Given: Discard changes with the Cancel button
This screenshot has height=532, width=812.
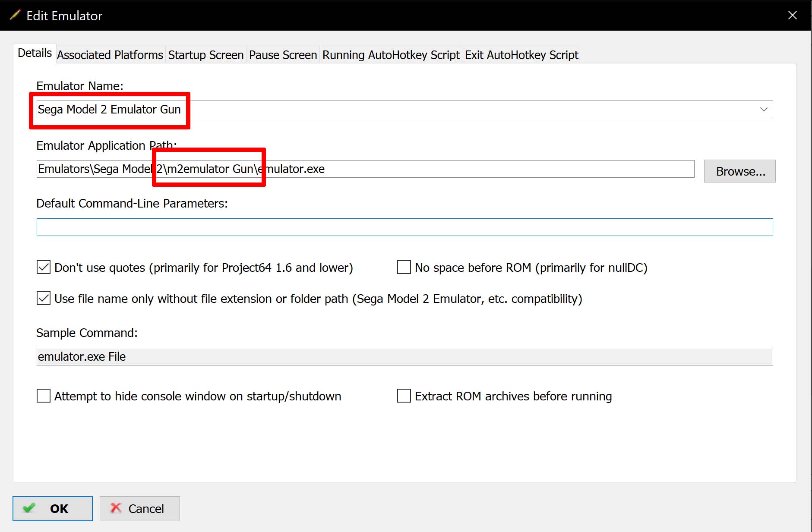Looking at the screenshot, I should (x=139, y=509).
